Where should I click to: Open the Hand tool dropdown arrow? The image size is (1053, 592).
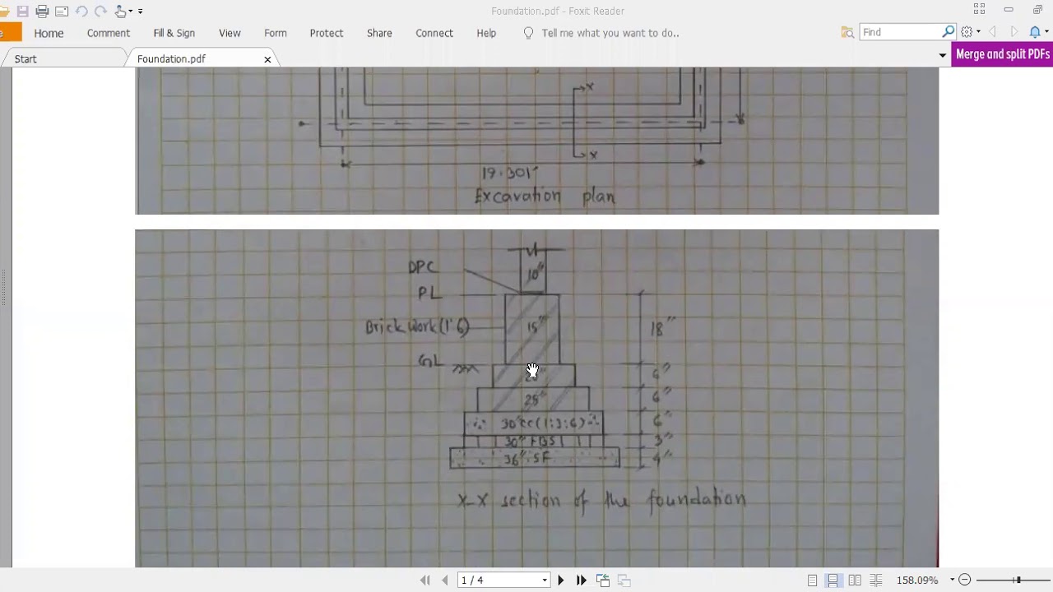pyautogui.click(x=130, y=12)
